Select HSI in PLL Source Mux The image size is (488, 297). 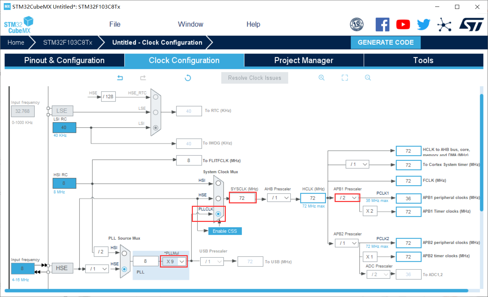tap(124, 253)
